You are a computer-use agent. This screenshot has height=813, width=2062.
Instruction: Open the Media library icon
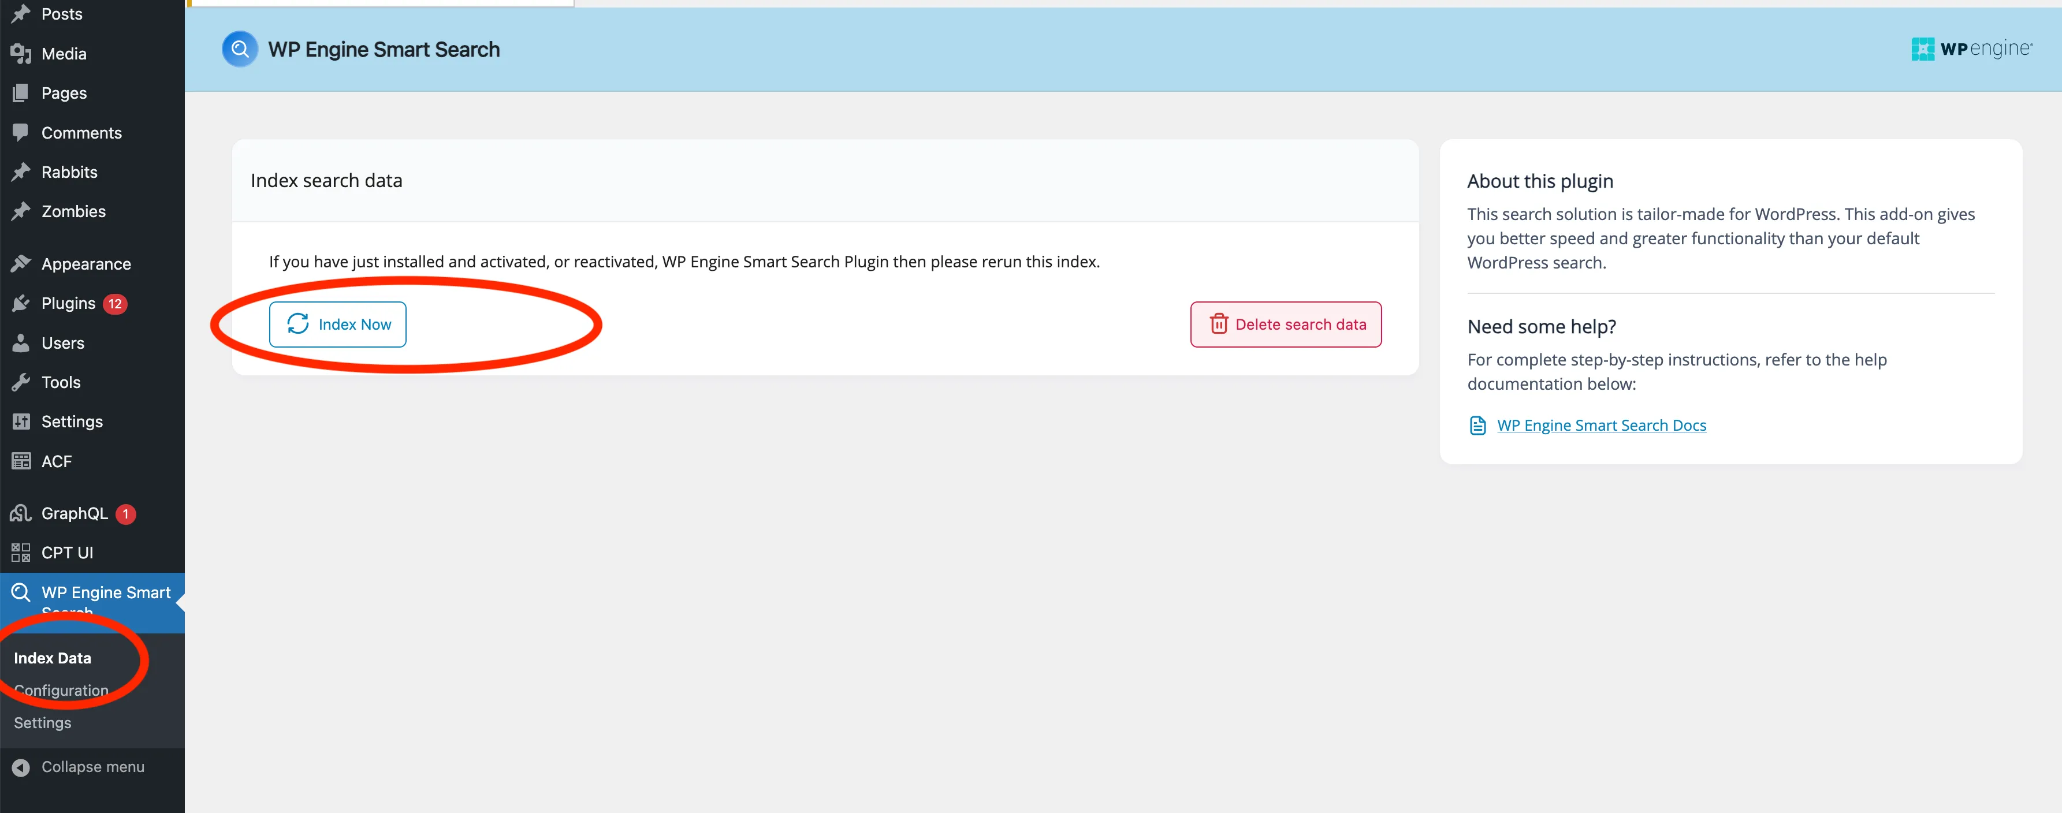point(21,53)
